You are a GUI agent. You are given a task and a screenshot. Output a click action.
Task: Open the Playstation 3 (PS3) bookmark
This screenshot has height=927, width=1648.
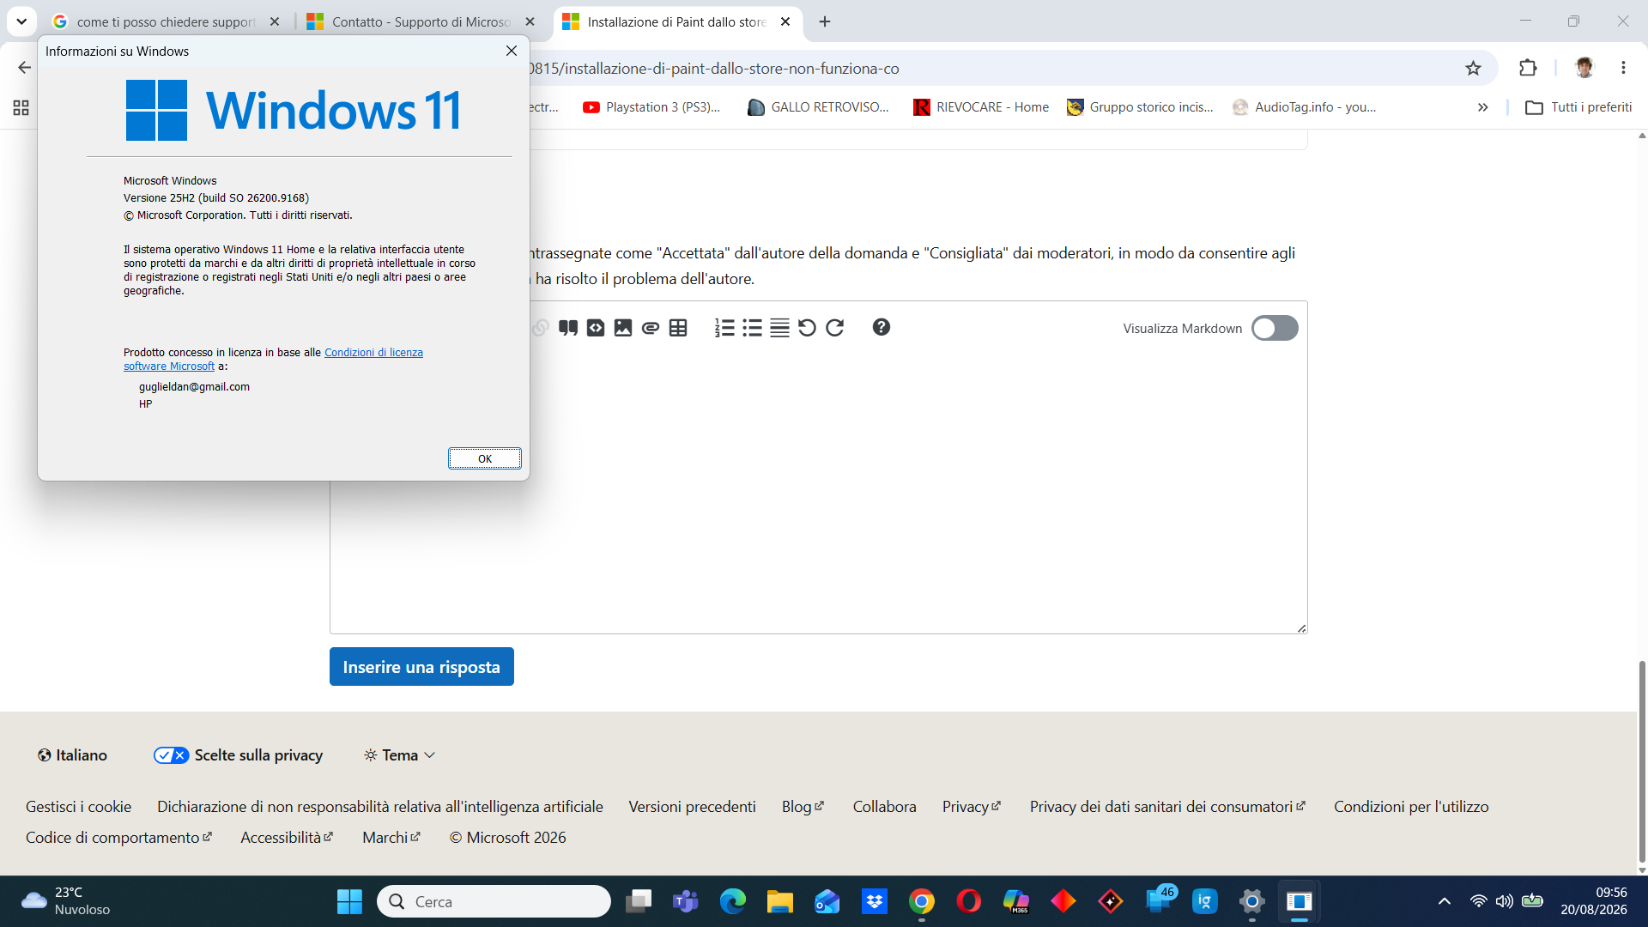651,107
